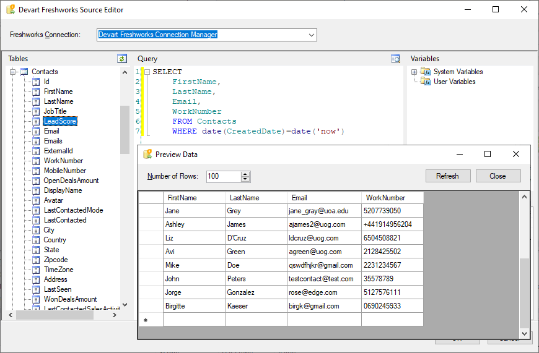Collapse the Contacts tree node

[x=12, y=72]
